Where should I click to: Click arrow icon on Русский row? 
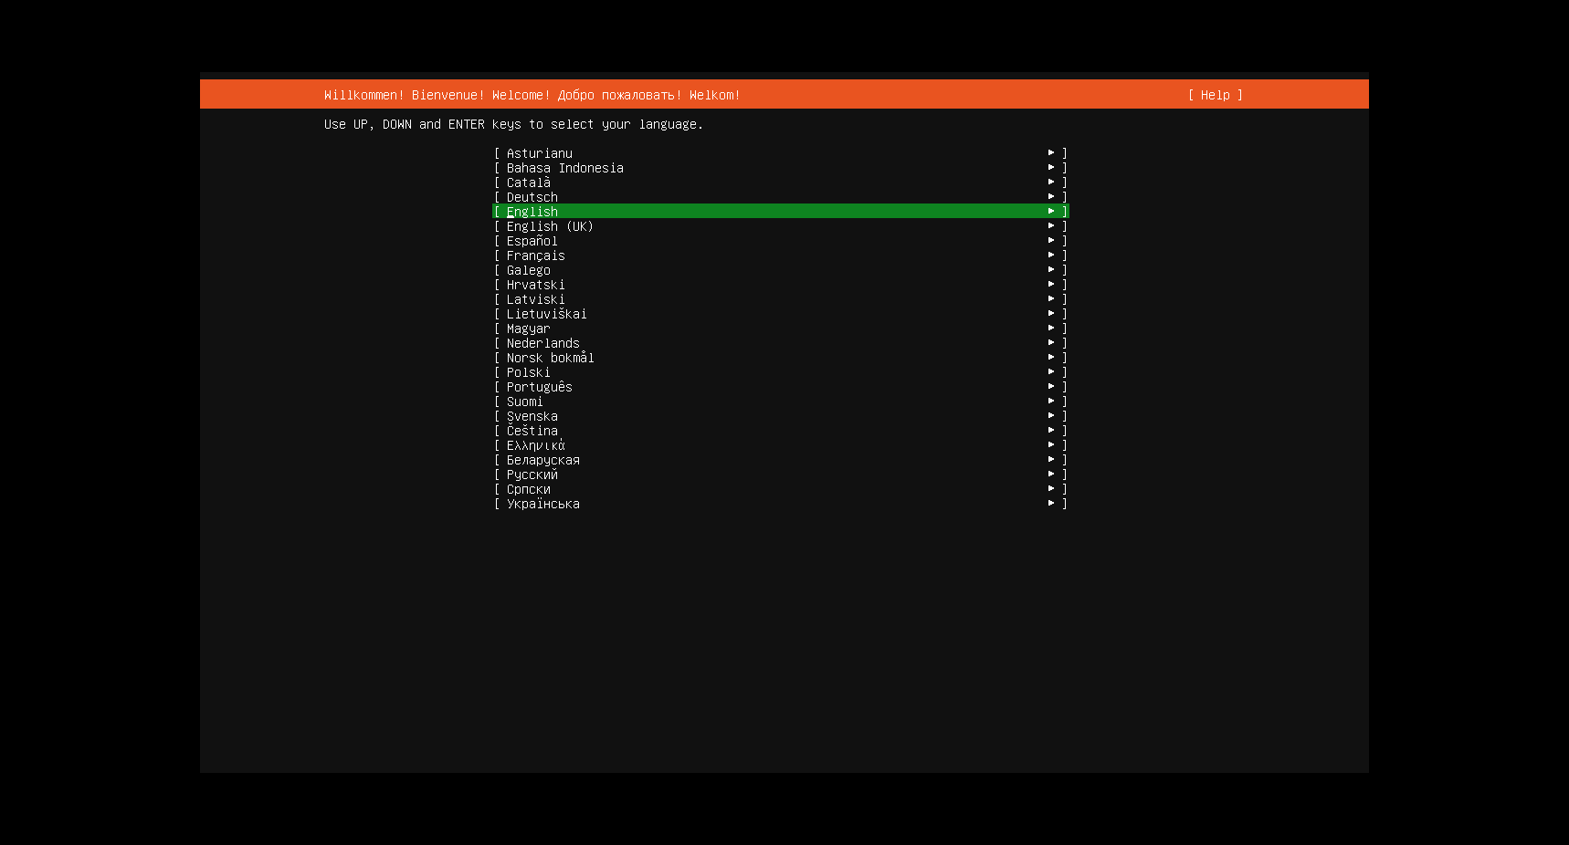click(x=1051, y=474)
